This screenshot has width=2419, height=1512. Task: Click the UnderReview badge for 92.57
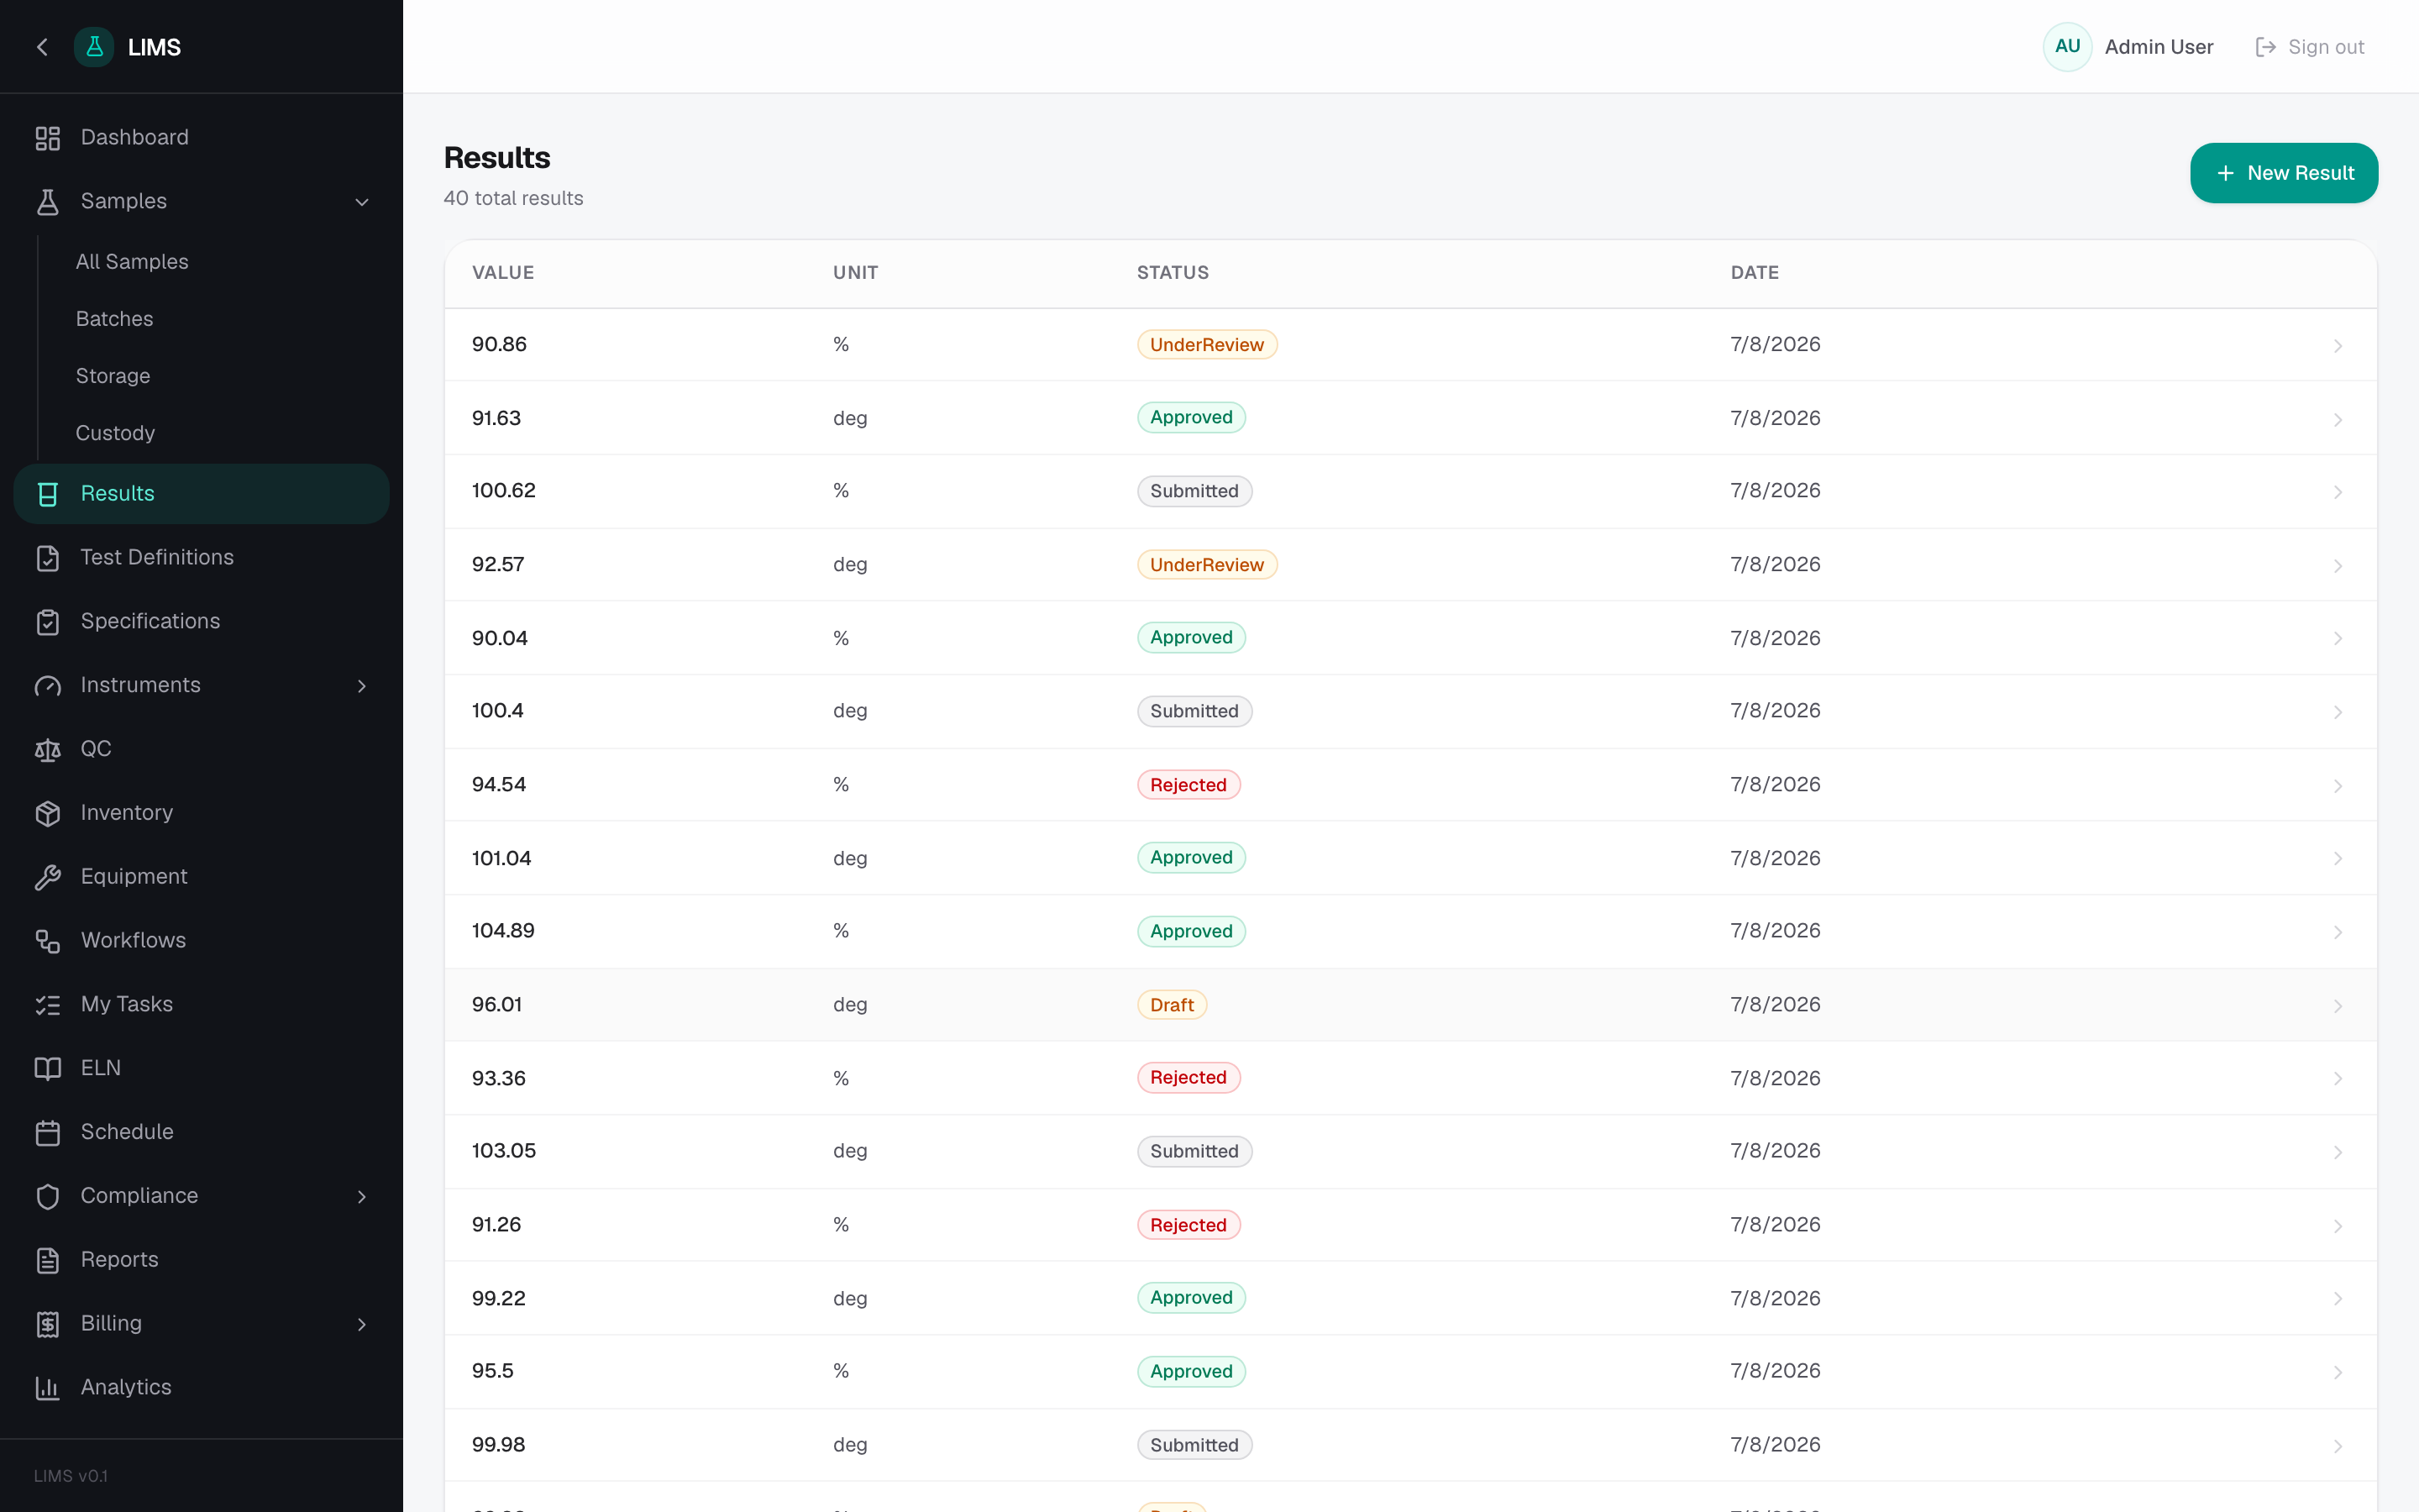(1206, 565)
